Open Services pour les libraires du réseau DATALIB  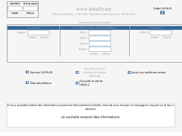(95, 72)
